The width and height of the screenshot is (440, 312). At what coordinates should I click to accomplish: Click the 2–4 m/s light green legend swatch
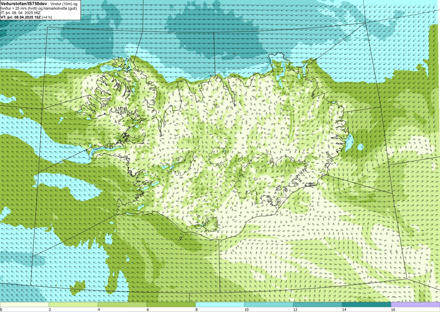(x=74, y=304)
